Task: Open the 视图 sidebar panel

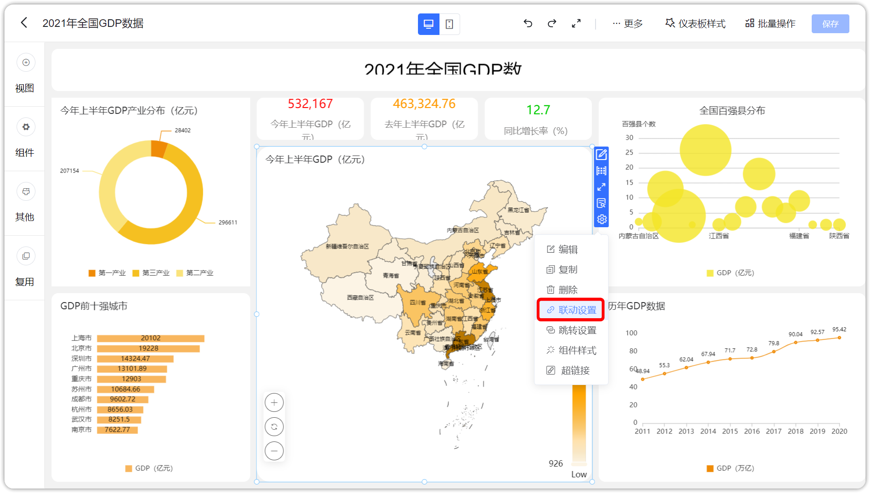Action: coord(25,74)
